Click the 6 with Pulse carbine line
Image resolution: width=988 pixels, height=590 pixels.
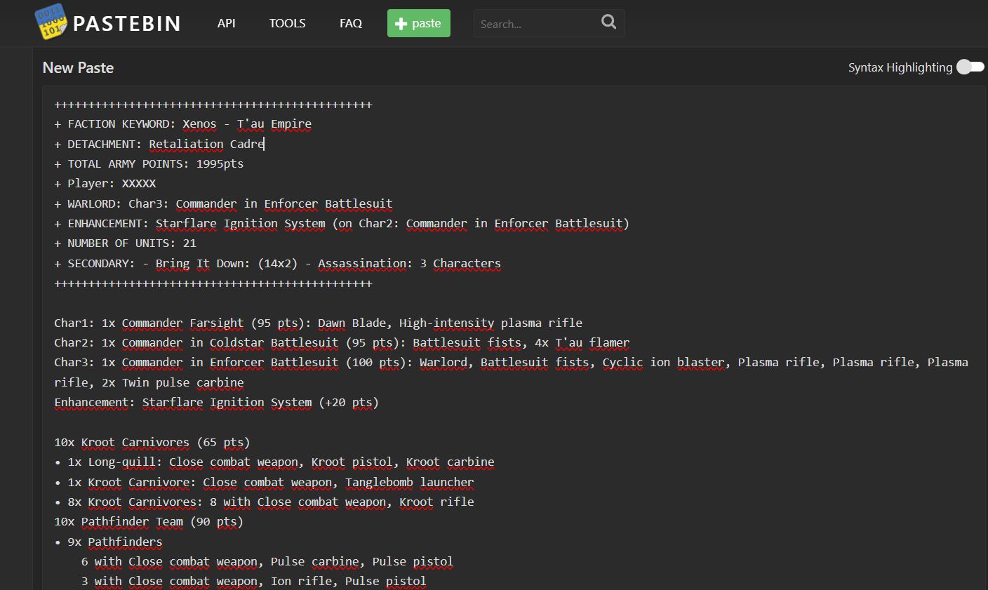(267, 561)
